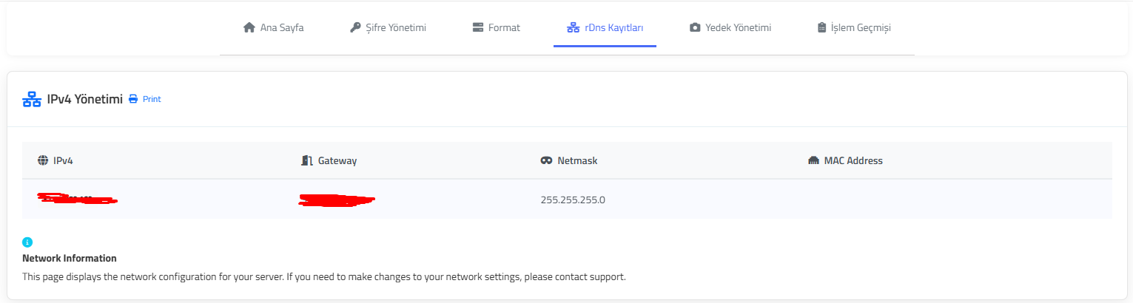This screenshot has height=303, width=1133.
Task: Click the Gateway column header icon
Action: pos(307,160)
